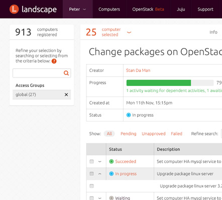Click the grey Waiting status icon
This screenshot has width=222, height=200.
pos(112,198)
